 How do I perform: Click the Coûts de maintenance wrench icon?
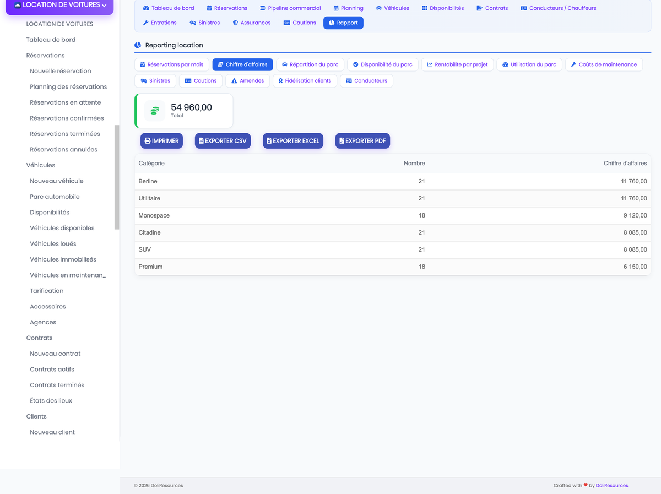(573, 64)
